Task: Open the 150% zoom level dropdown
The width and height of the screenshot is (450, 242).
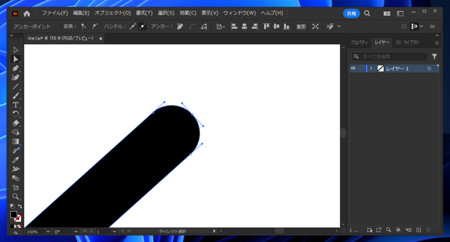Action: point(48,231)
